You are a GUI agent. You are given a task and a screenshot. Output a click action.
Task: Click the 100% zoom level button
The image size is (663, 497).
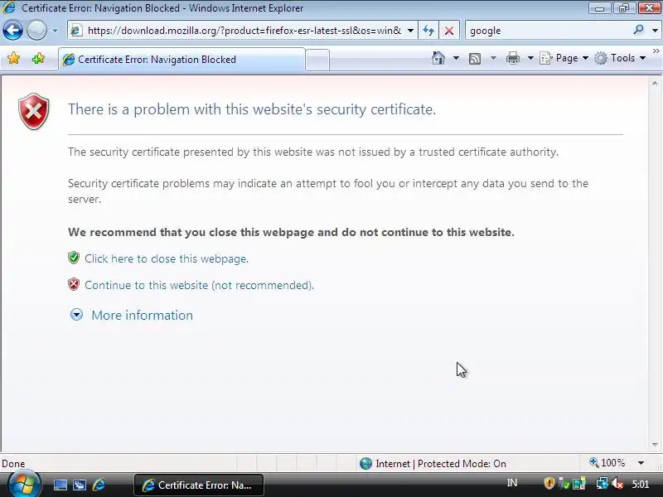click(607, 463)
